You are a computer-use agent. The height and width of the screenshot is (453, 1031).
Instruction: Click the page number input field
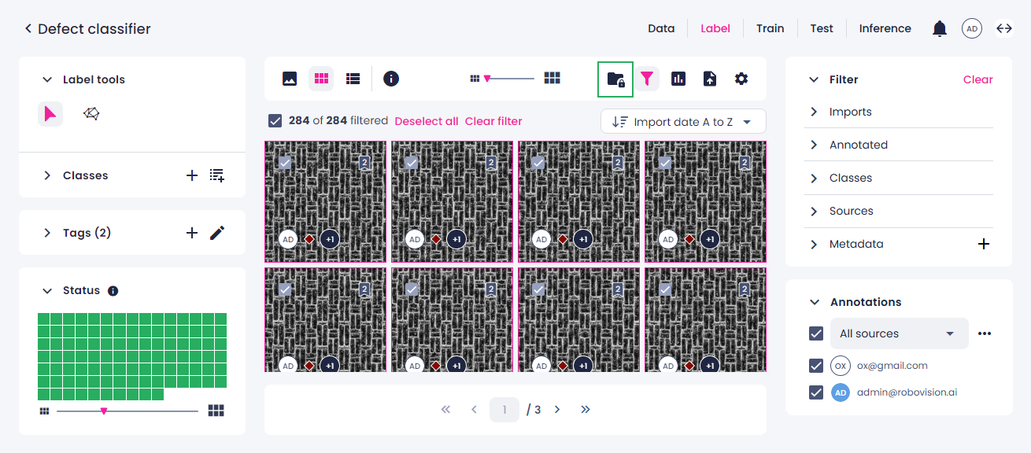pyautogui.click(x=504, y=410)
